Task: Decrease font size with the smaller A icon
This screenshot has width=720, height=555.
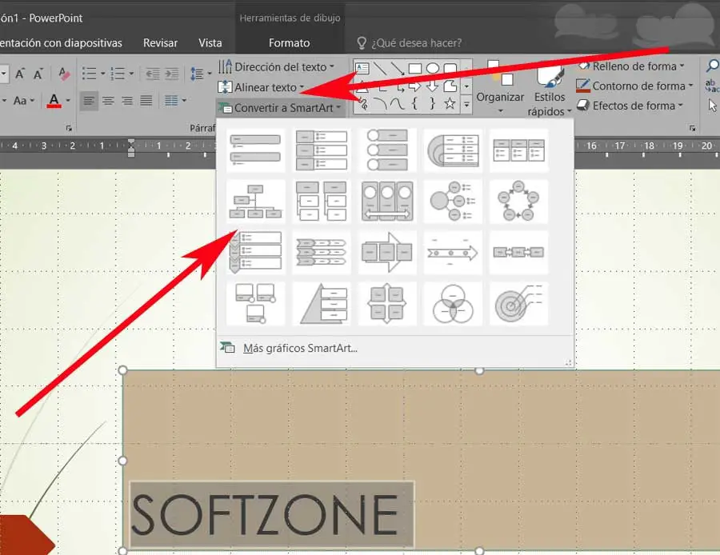Action: tap(38, 74)
